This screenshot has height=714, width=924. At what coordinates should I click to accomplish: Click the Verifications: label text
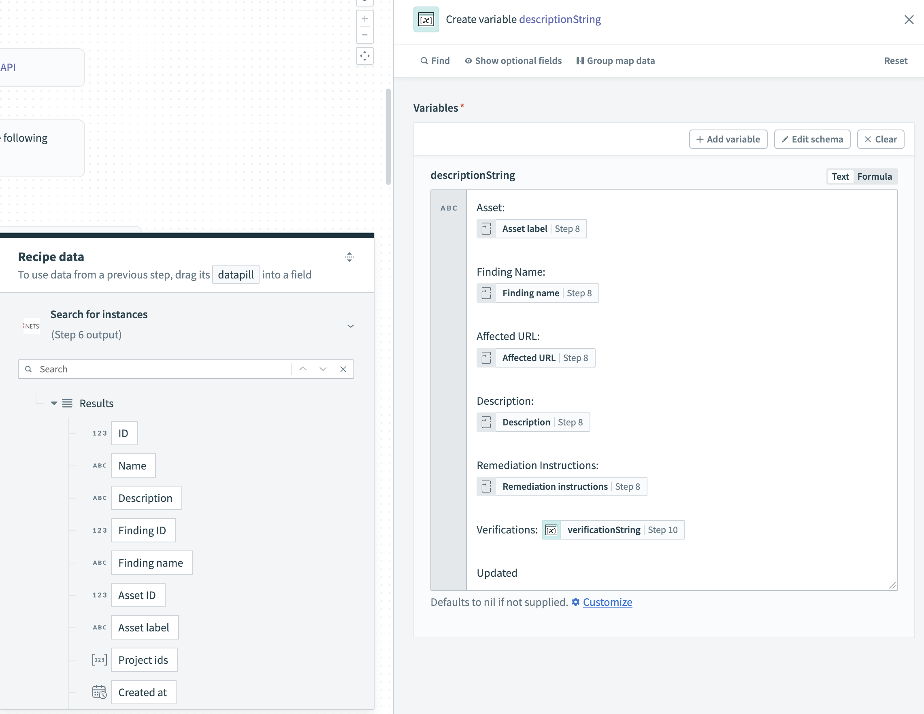(507, 529)
